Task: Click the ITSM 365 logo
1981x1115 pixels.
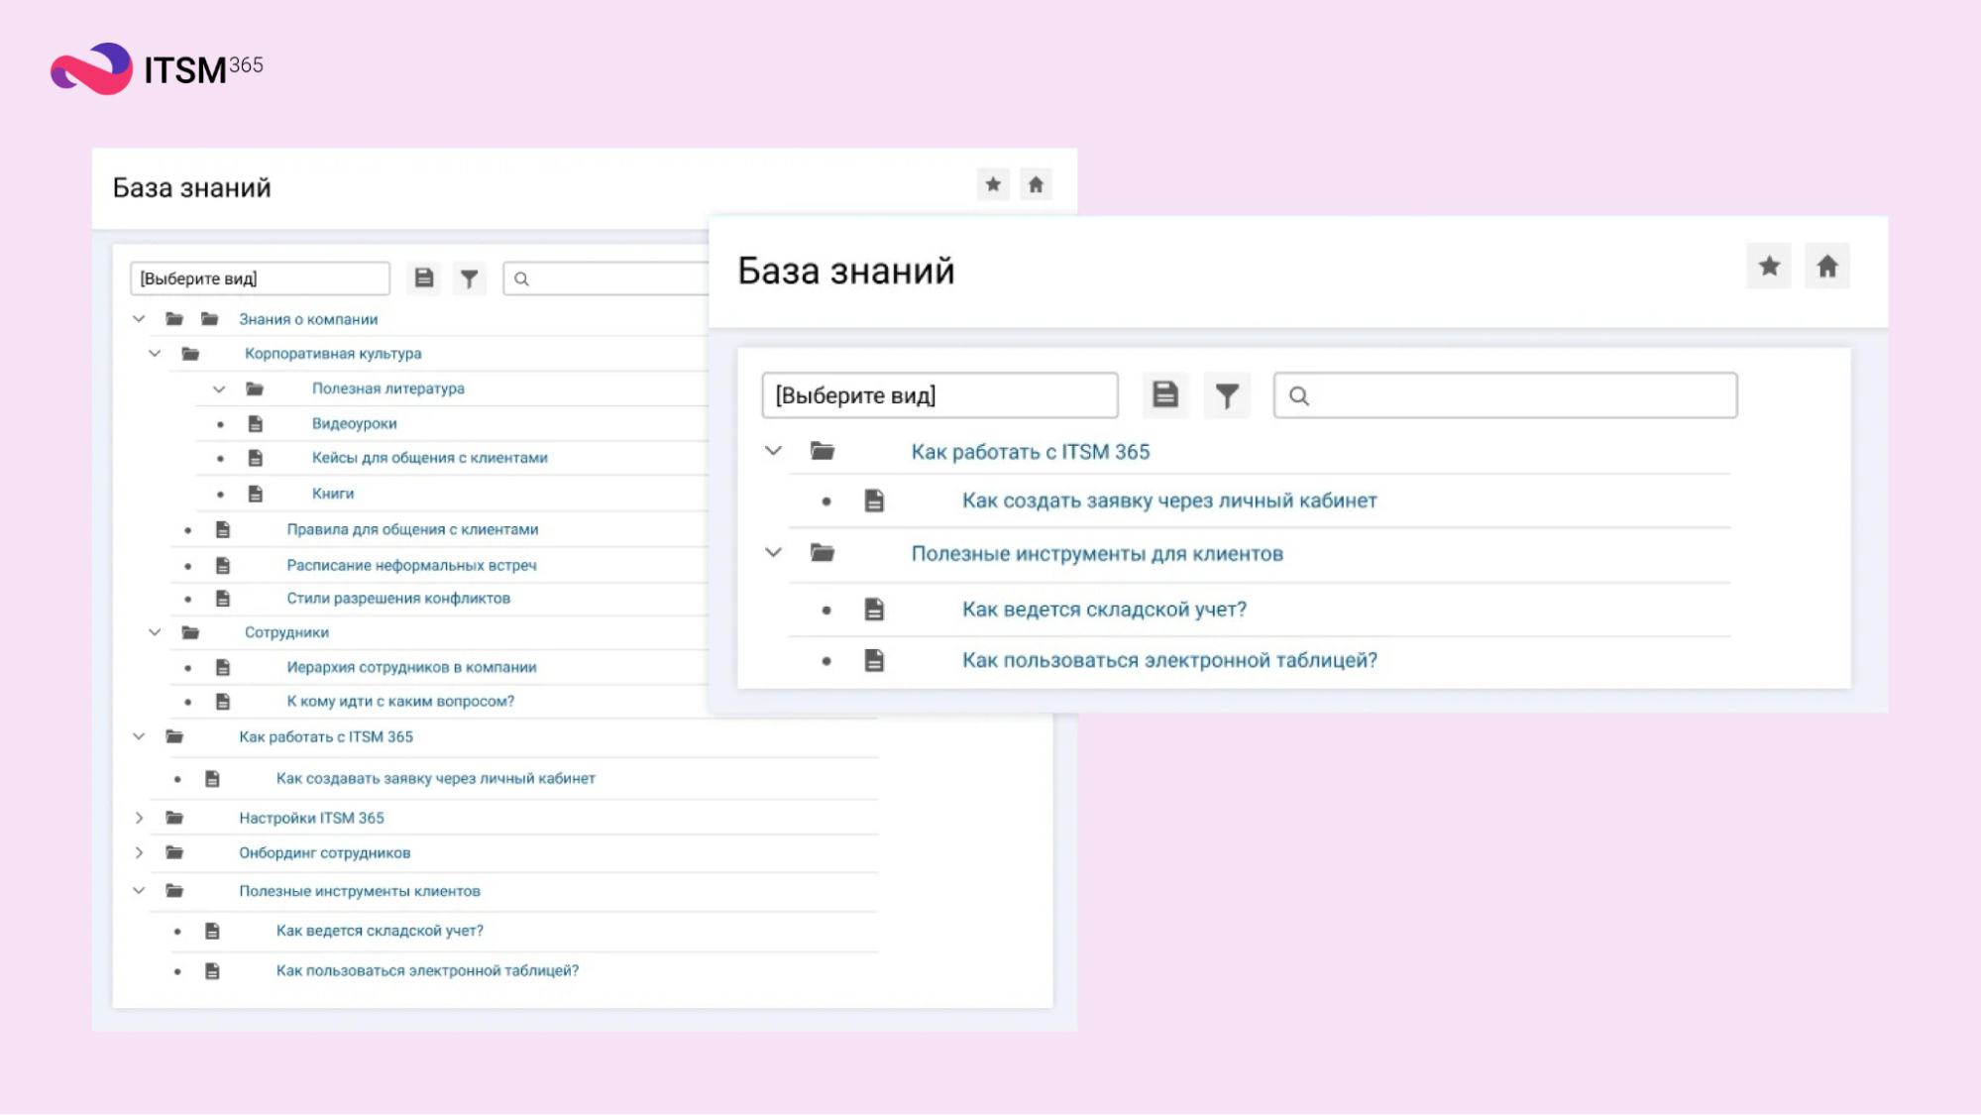Action: point(157,68)
